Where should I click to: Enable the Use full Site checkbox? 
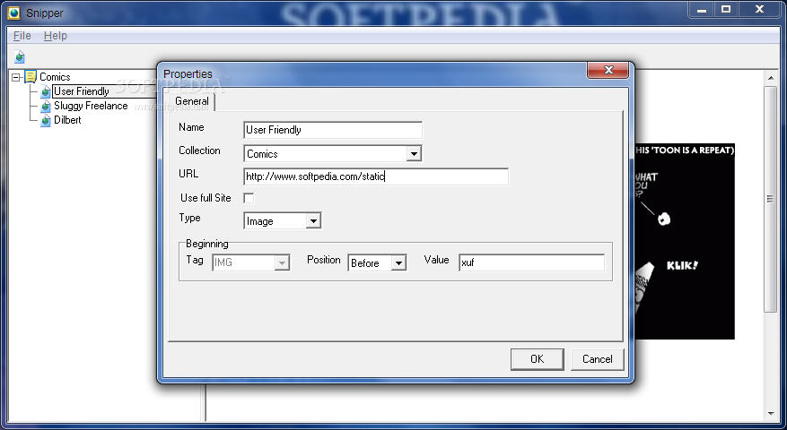pyautogui.click(x=249, y=198)
